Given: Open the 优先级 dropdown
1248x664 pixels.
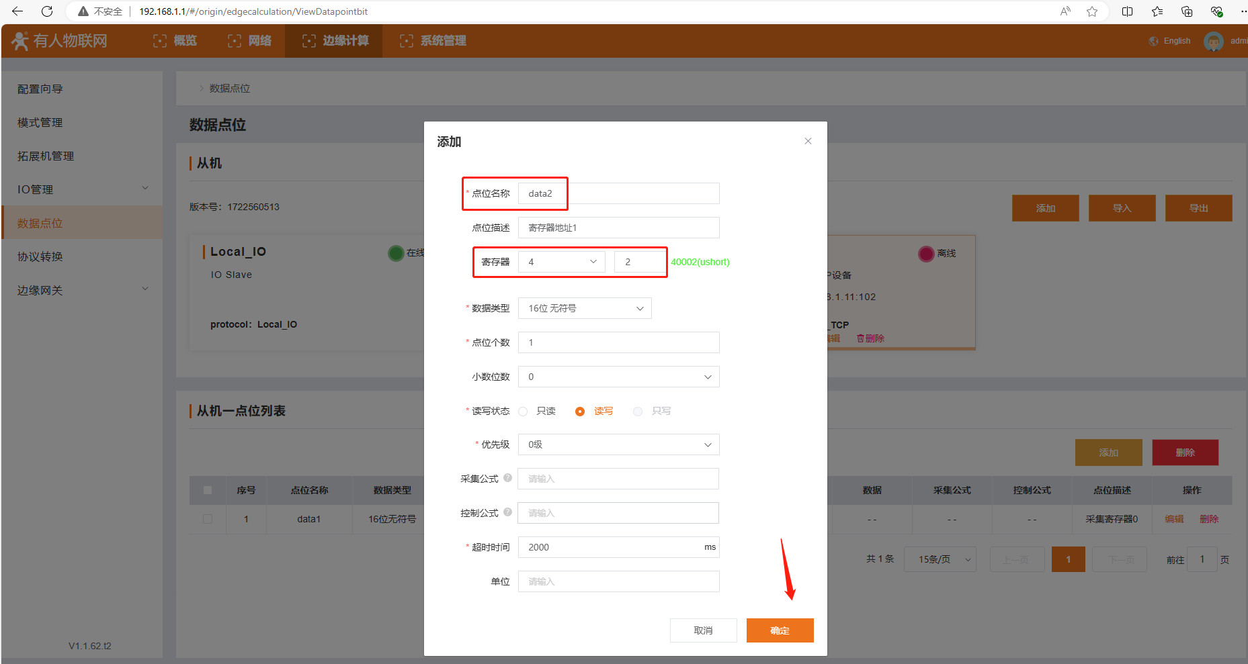Looking at the screenshot, I should pos(618,444).
